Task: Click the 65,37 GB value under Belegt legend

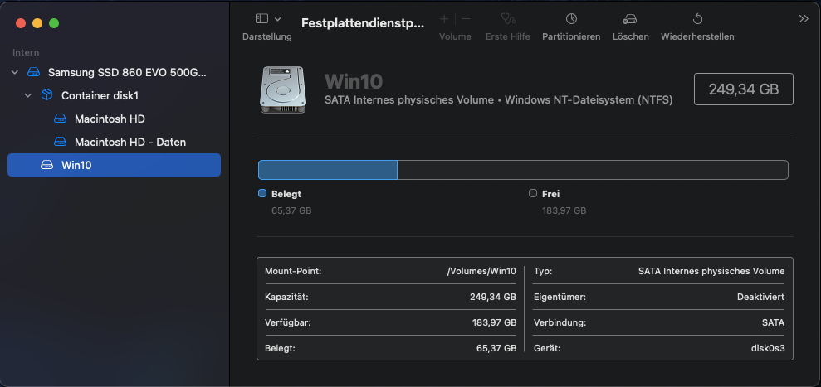Action: click(291, 210)
